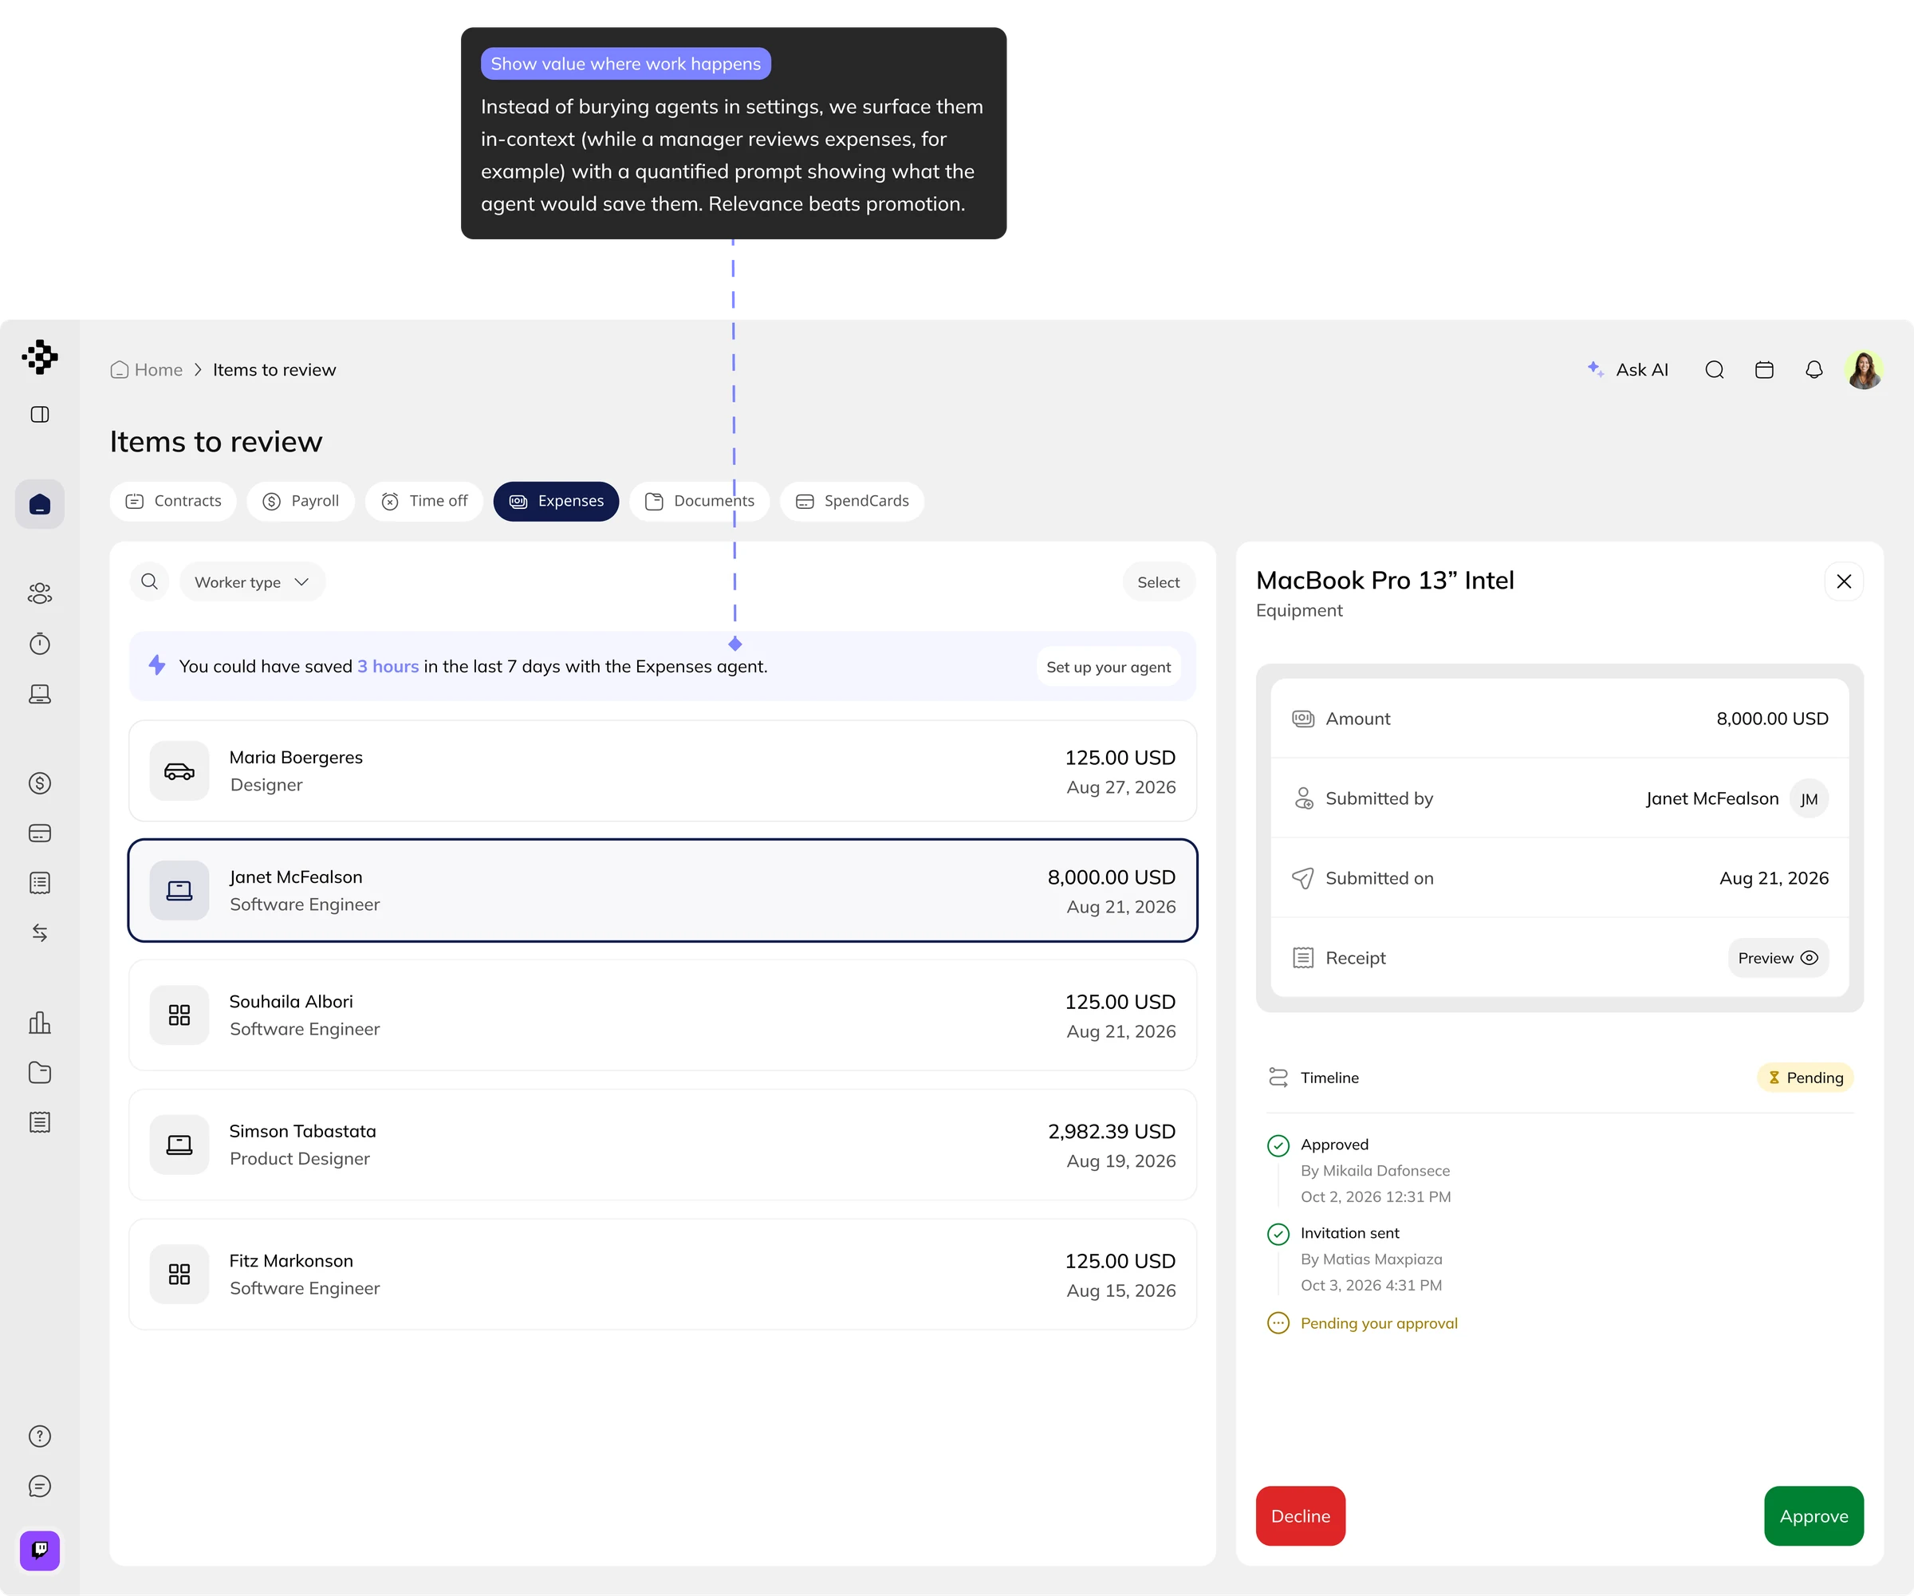Open the home icon in the sidebar

click(x=39, y=504)
